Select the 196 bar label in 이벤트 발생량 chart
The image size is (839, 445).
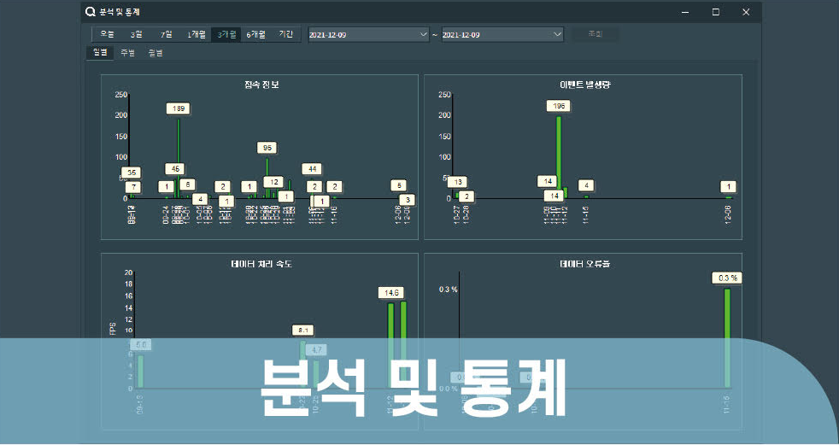tap(559, 106)
